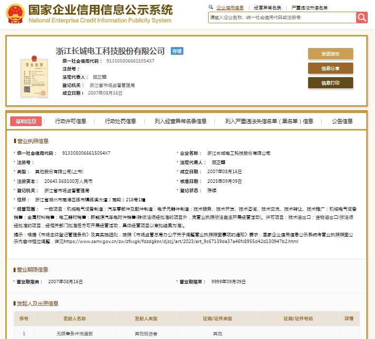Select the 企业信用信息 search category
375x339 pixels.
point(230,8)
